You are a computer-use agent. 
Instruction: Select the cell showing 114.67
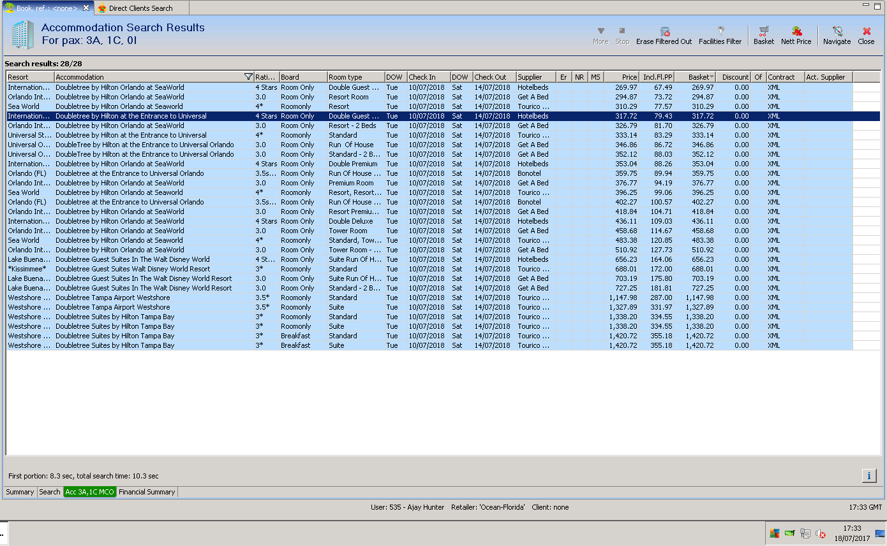[x=657, y=231]
